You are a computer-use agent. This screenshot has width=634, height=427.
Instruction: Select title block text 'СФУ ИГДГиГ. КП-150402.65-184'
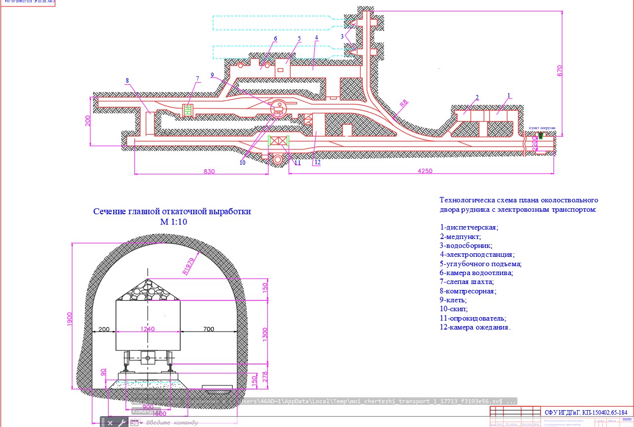586,412
